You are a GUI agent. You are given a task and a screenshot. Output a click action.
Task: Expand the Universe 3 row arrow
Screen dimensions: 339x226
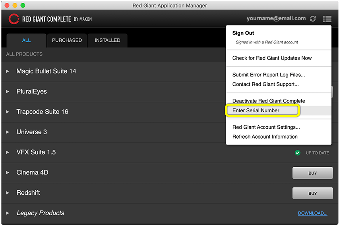pyautogui.click(x=8, y=132)
